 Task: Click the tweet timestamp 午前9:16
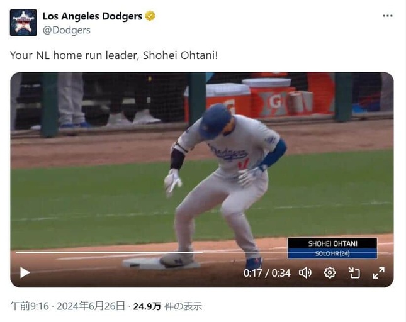point(30,306)
